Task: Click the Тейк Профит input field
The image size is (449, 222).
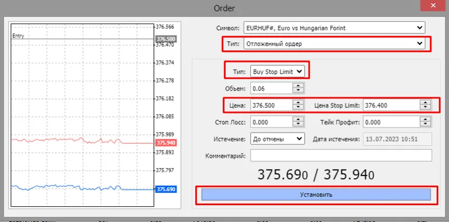Action: pos(391,122)
